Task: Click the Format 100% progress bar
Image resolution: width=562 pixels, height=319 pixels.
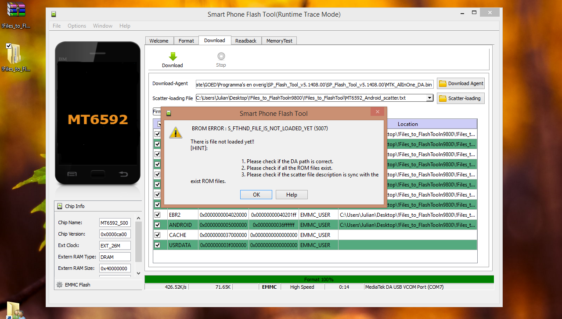Action: (x=319, y=280)
